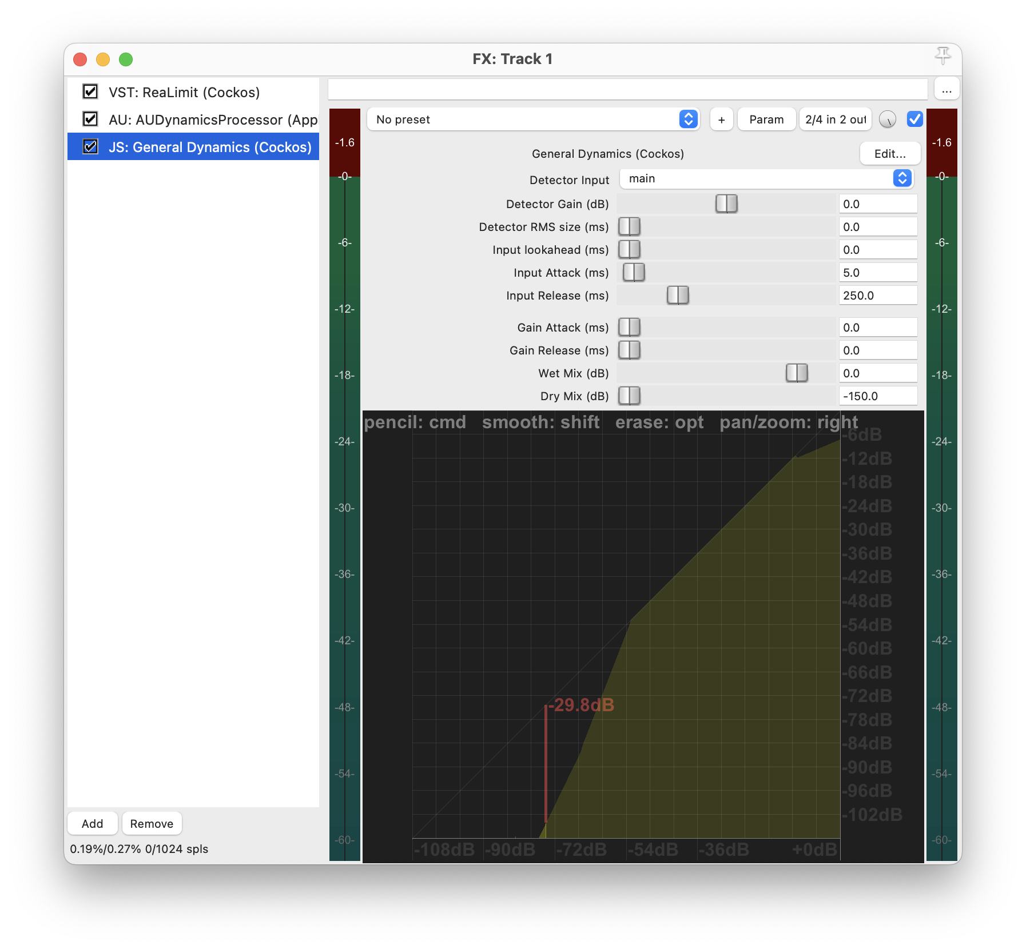Click the Detector RMS size value field

878,227
